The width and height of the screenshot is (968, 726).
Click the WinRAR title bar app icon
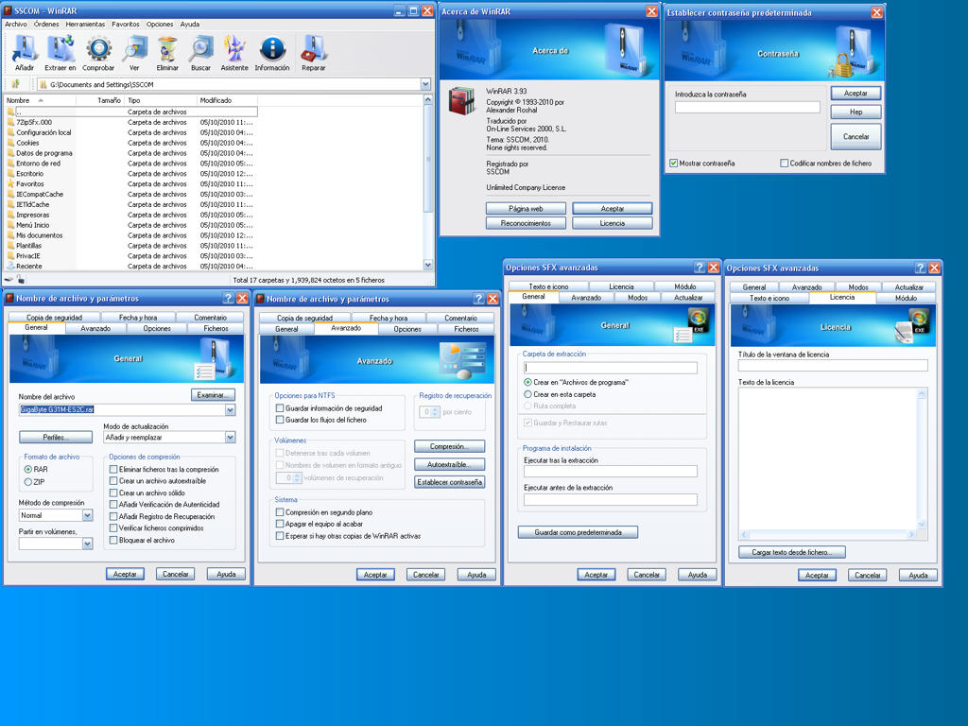click(x=9, y=10)
